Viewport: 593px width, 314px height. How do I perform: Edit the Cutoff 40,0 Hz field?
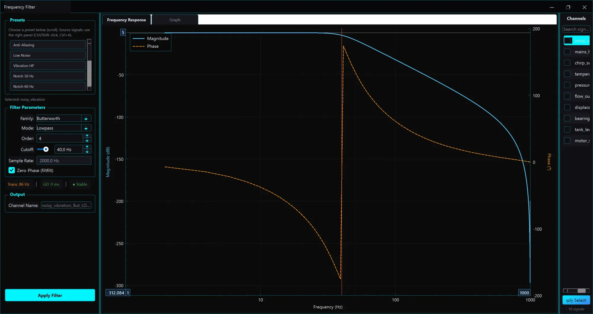tap(69, 150)
